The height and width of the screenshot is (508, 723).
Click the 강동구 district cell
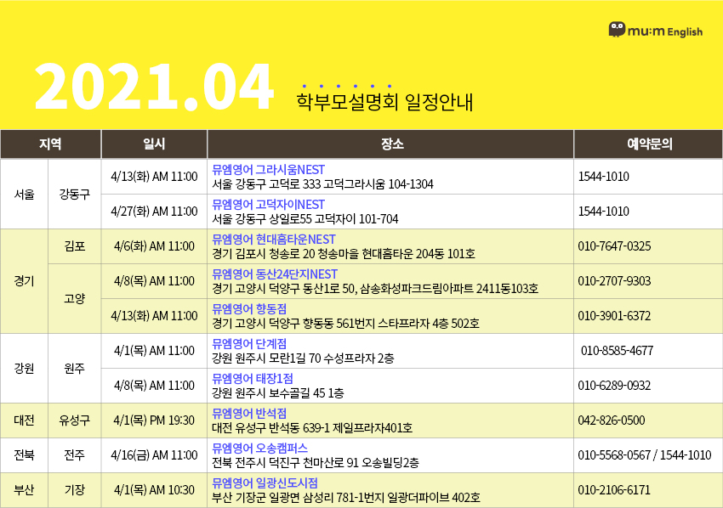[74, 195]
